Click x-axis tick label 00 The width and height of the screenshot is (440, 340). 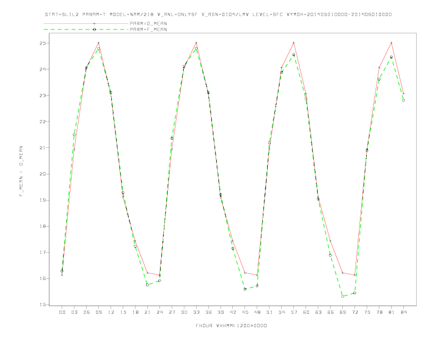62,312
